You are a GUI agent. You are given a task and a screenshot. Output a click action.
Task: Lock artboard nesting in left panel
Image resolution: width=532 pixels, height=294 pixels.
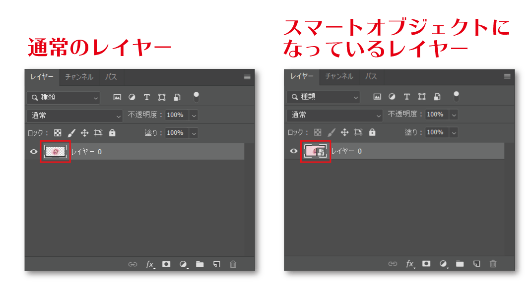pyautogui.click(x=98, y=133)
